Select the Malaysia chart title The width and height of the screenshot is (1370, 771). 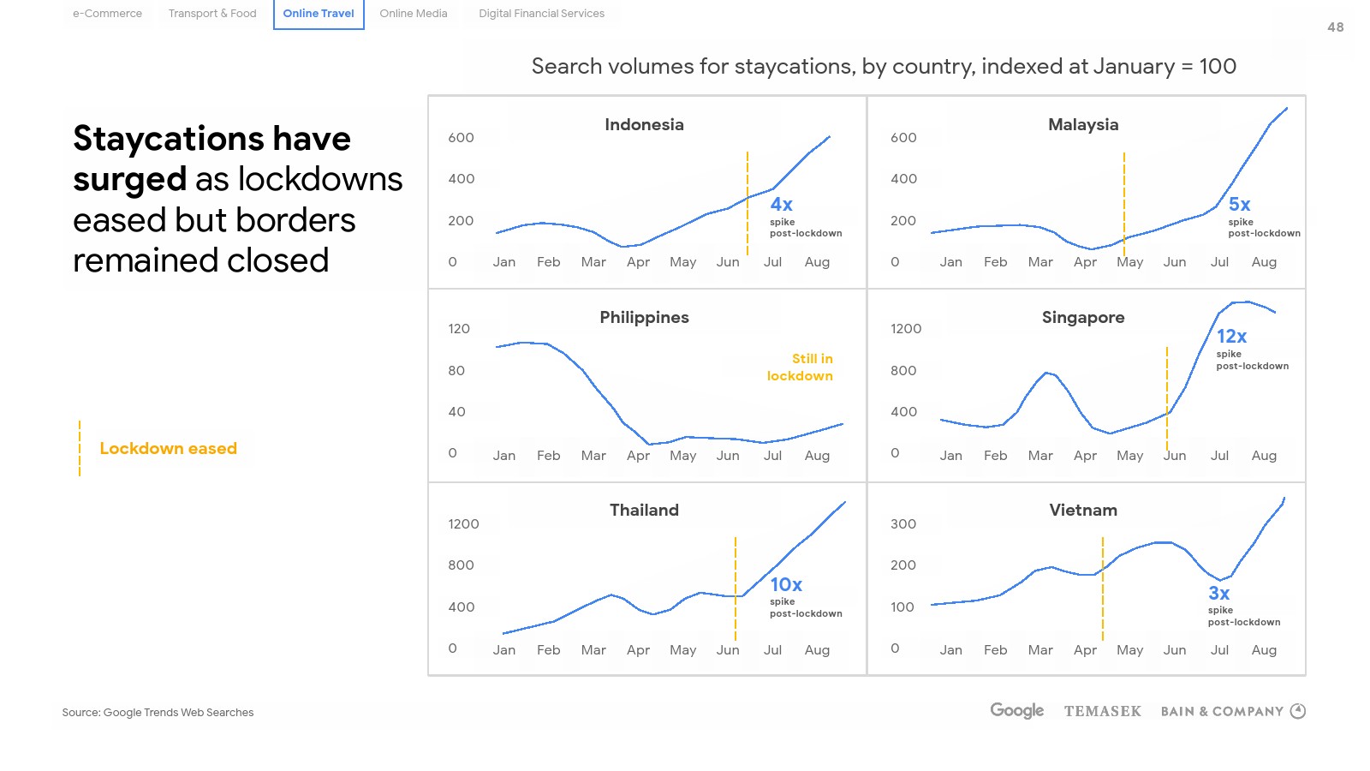click(x=1083, y=125)
